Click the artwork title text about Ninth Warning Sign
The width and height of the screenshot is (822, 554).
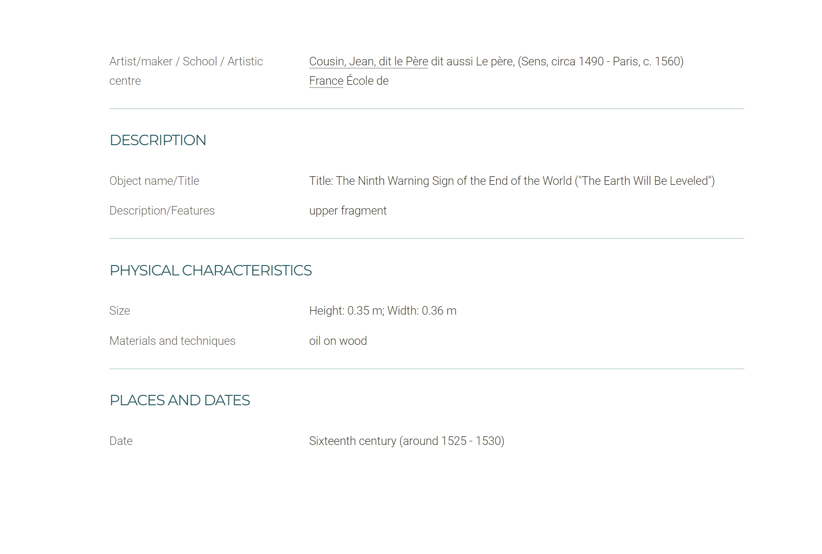point(512,181)
